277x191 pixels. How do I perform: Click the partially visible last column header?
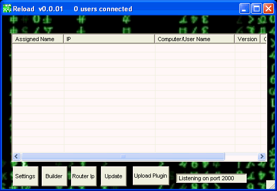(x=264, y=39)
